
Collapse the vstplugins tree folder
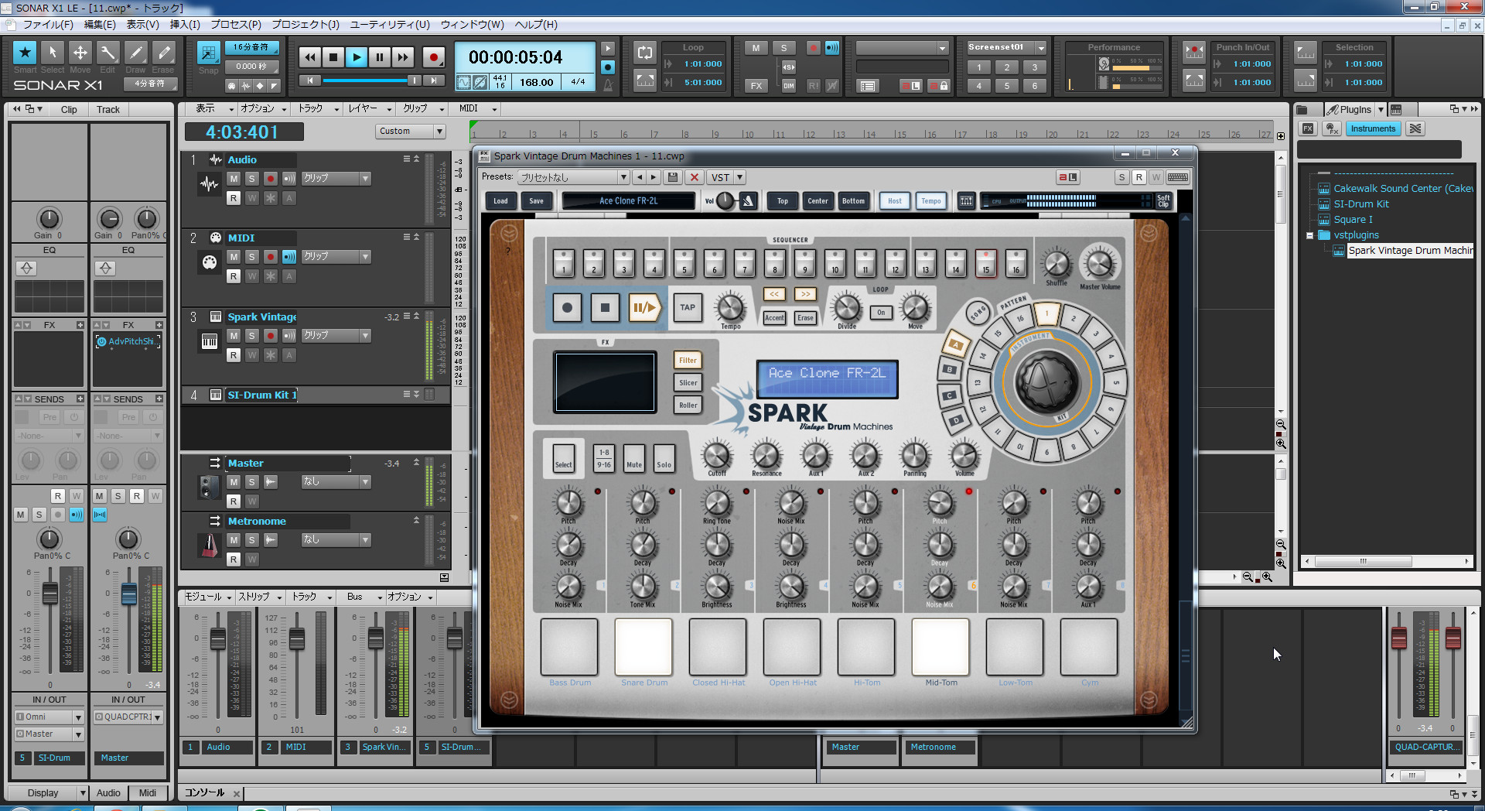[x=1309, y=235]
